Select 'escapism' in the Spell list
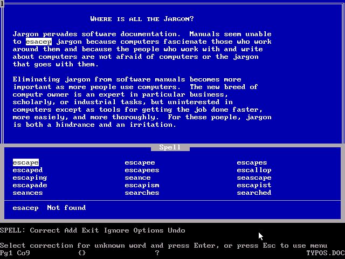This screenshot has width=345, height=259. tap(142, 185)
